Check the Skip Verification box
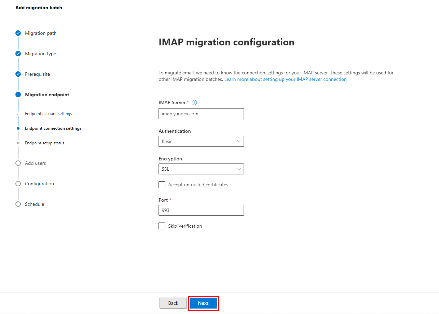This screenshot has width=439, height=314. [x=162, y=226]
